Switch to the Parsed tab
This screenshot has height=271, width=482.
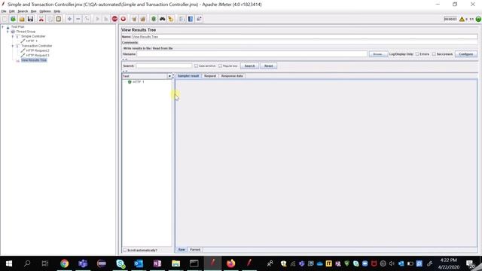[x=195, y=250]
